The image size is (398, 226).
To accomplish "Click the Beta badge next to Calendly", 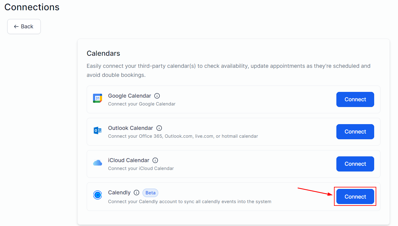I will coord(150,193).
